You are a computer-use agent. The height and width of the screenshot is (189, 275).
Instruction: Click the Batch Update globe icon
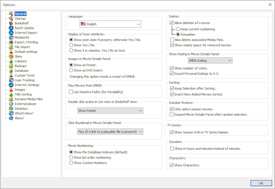click(x=11, y=28)
